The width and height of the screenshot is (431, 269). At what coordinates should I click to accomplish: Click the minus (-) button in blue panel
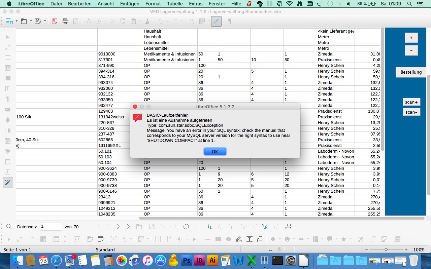(411, 50)
